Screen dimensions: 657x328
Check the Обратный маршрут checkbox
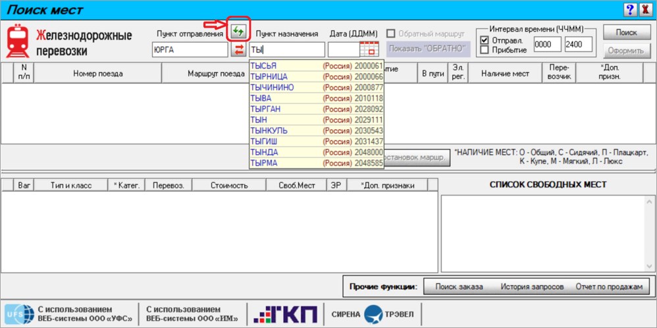391,34
